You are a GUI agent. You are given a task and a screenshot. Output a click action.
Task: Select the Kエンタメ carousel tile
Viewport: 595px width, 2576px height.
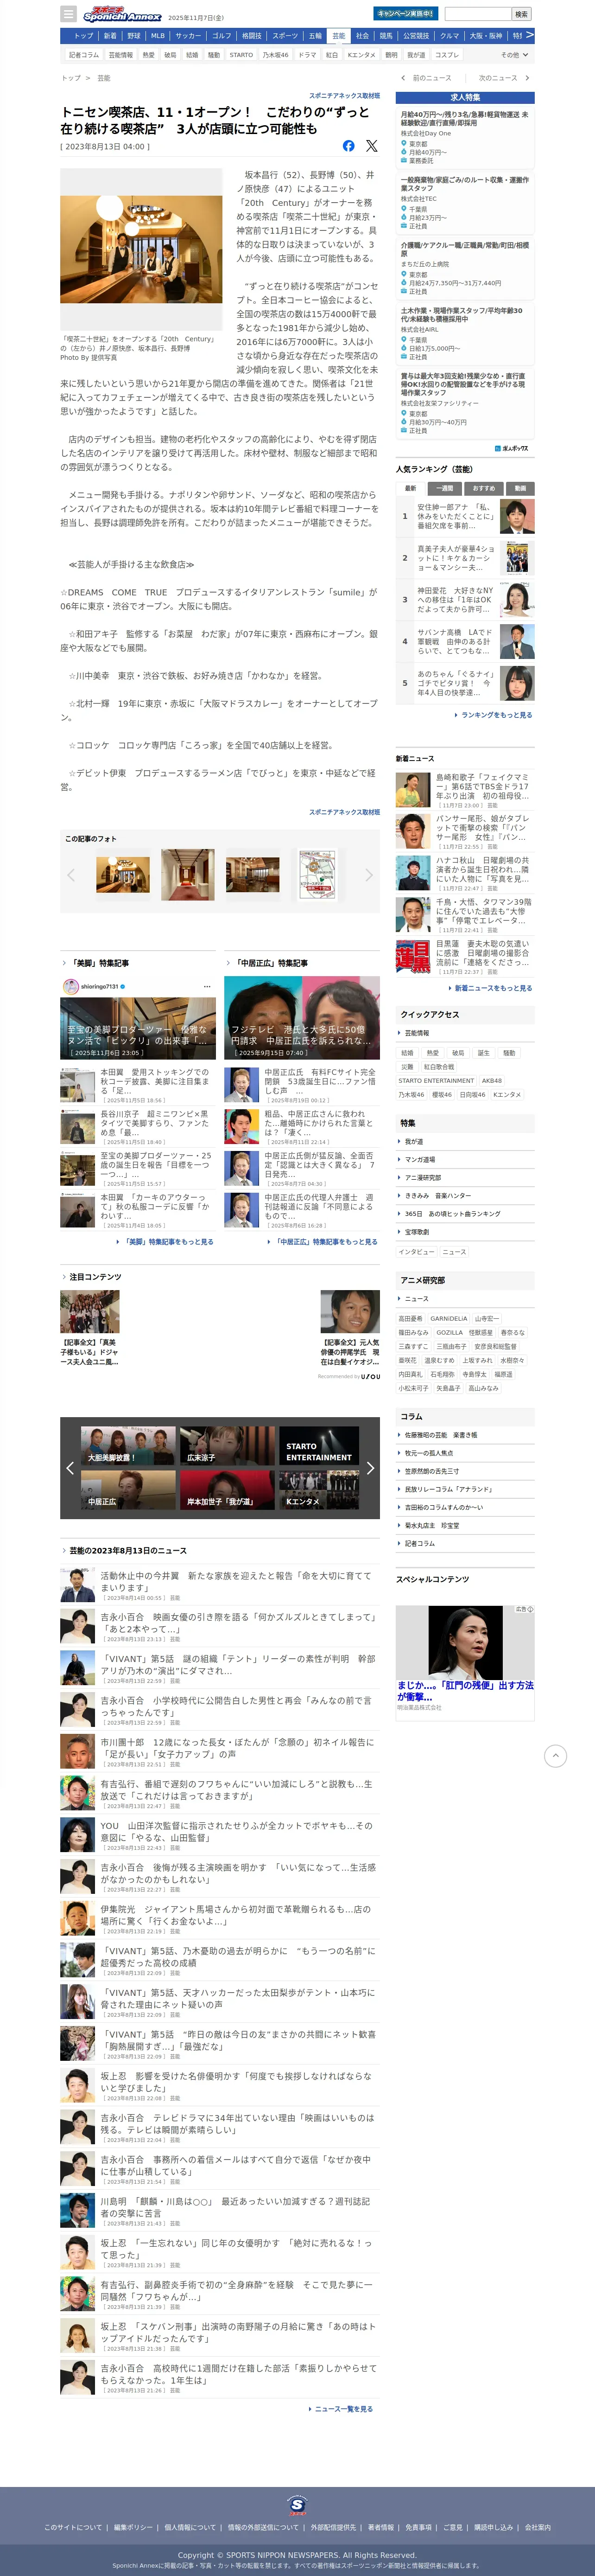pos(319,1490)
